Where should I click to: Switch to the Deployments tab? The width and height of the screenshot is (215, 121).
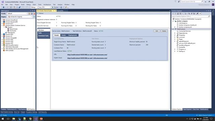[x=73, y=35]
